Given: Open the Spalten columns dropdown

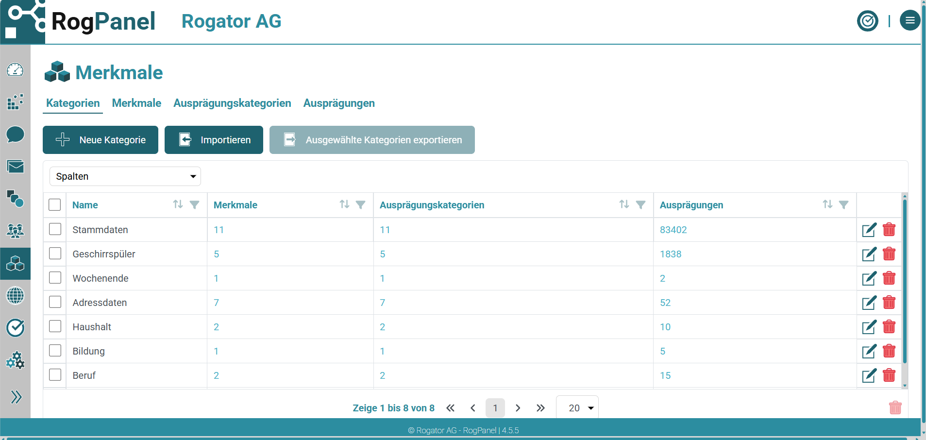Looking at the screenshot, I should 125,176.
